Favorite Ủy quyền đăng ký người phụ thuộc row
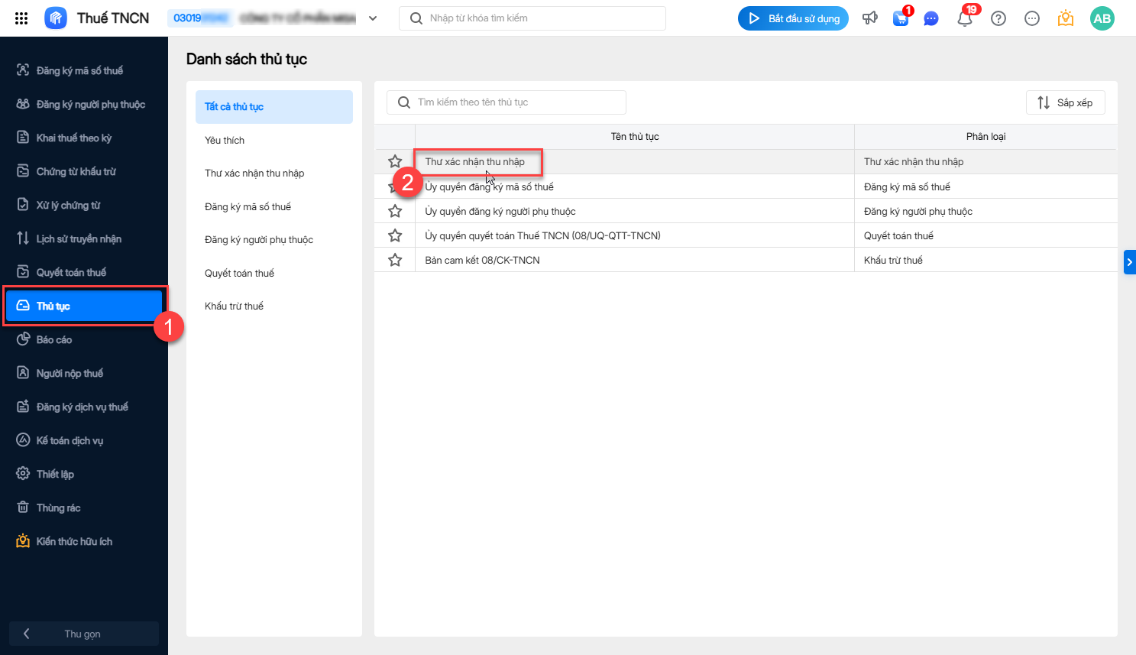The height and width of the screenshot is (655, 1136). [395, 211]
